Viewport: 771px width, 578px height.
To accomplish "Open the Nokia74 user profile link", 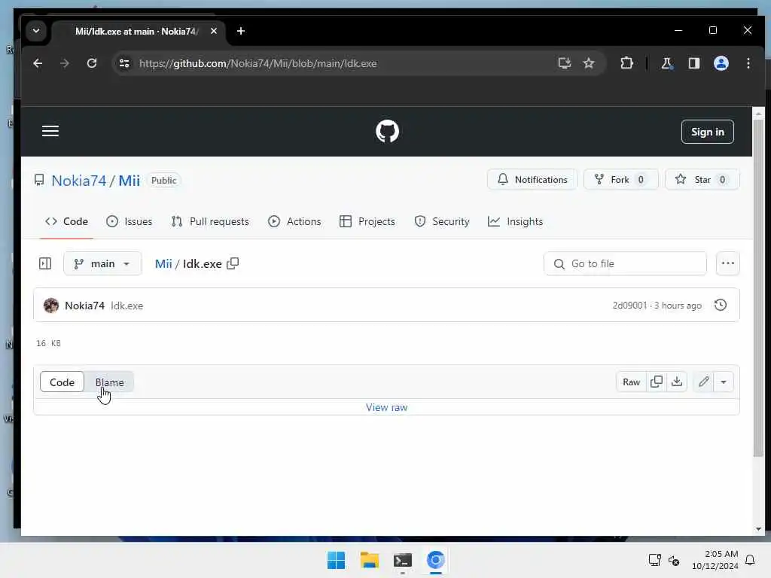I will (x=78, y=181).
